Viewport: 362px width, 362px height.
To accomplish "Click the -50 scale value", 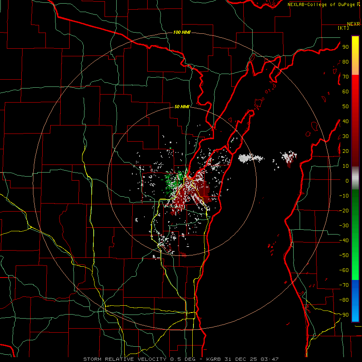I will [344, 255].
